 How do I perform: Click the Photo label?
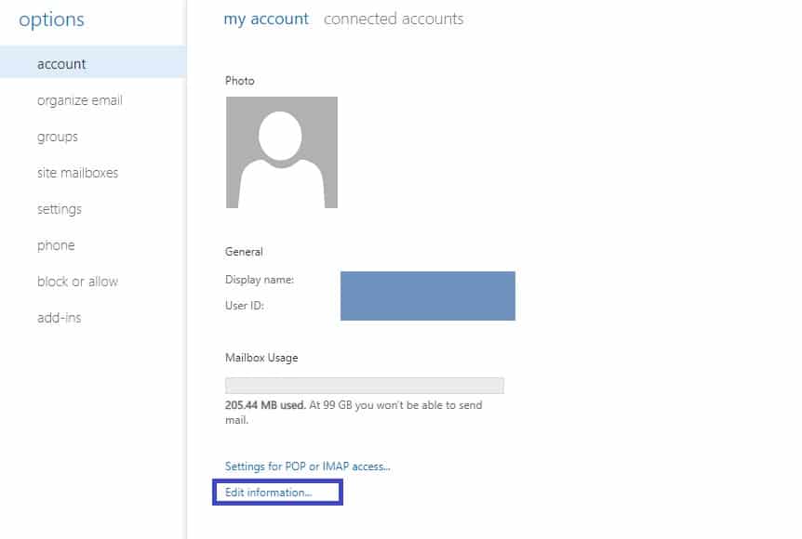click(x=240, y=81)
